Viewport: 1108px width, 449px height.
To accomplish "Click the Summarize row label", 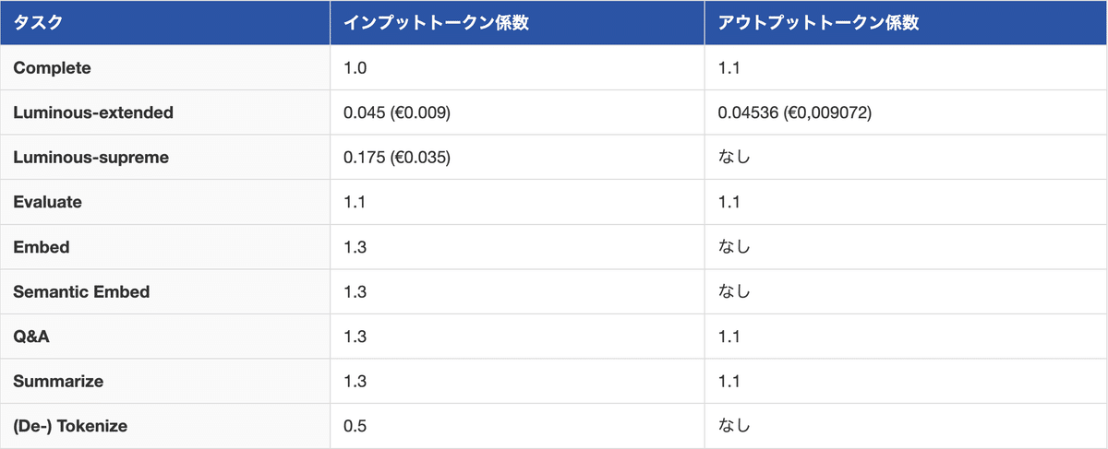I will [x=58, y=382].
